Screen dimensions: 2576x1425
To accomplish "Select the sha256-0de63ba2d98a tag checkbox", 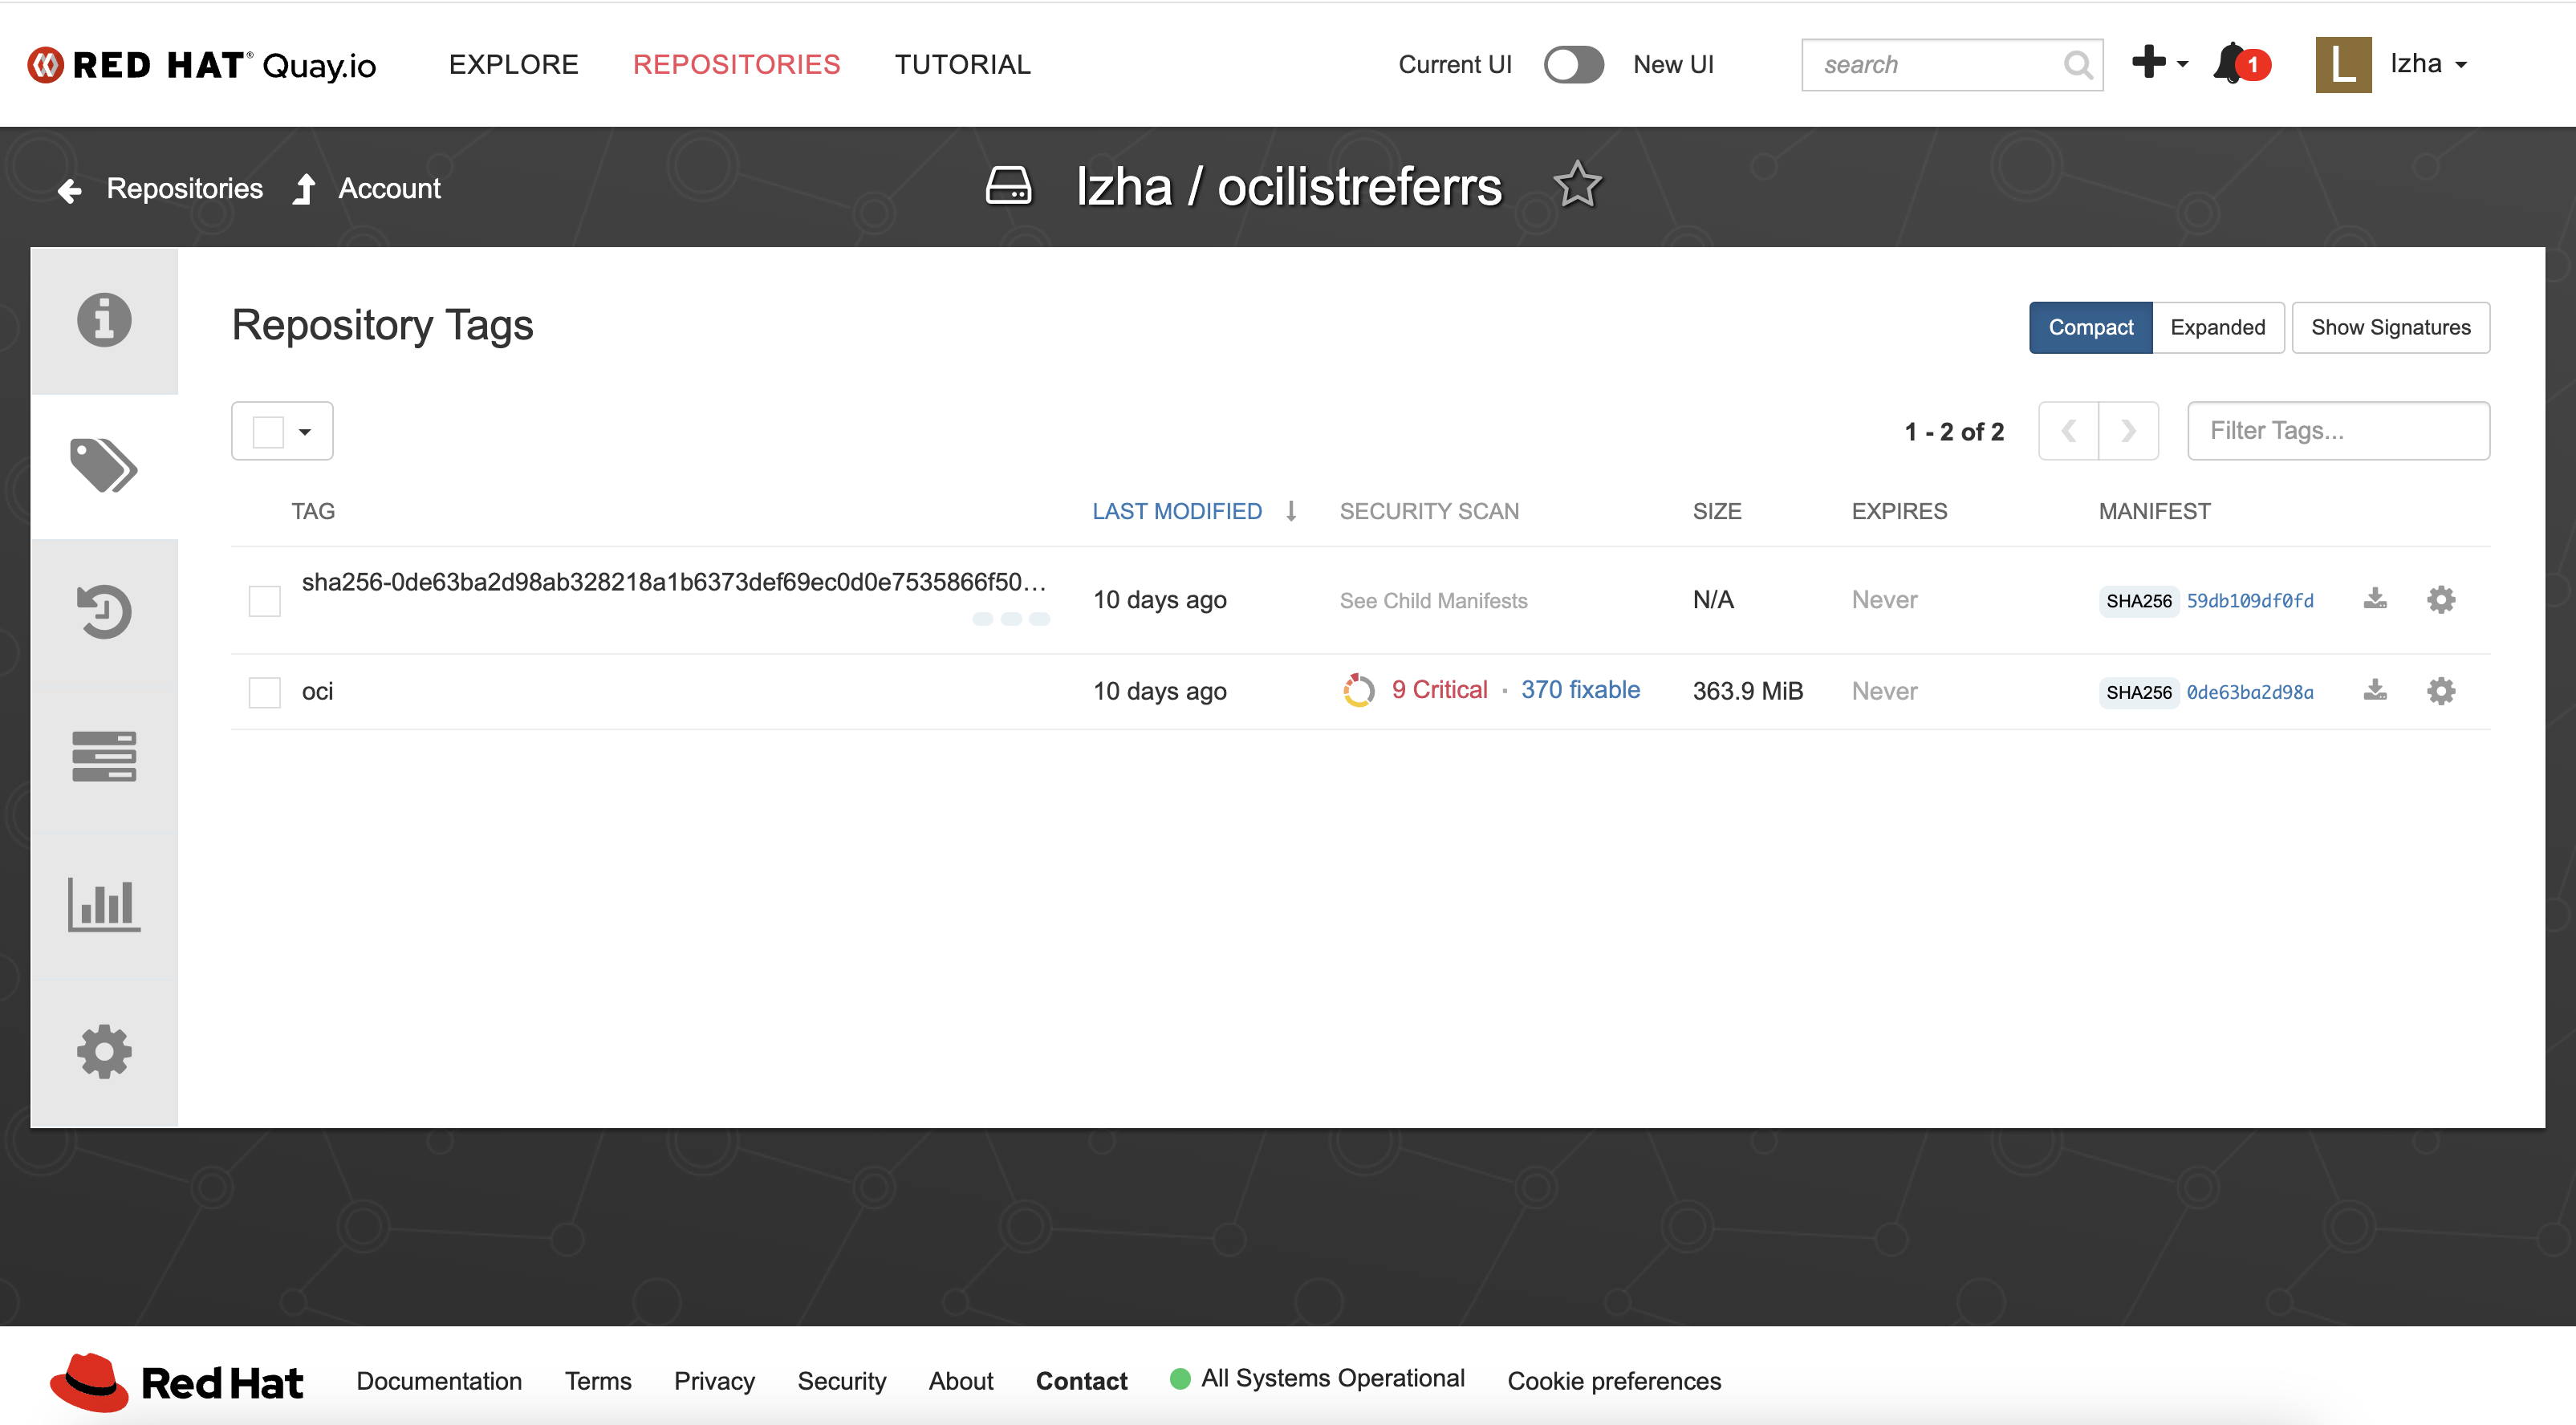I will [265, 601].
